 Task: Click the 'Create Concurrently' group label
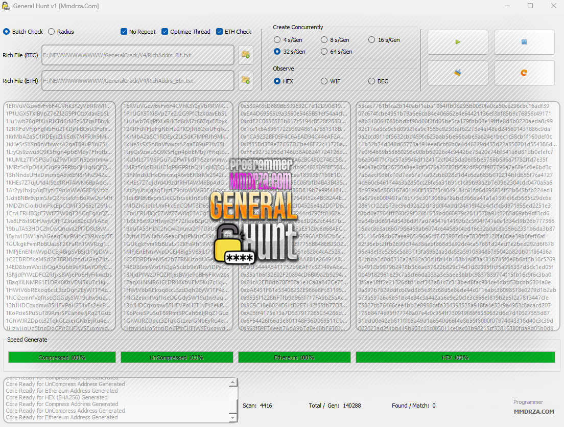(x=298, y=27)
